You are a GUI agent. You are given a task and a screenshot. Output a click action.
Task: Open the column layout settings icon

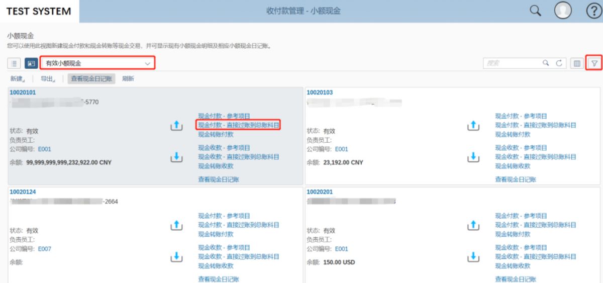click(577, 63)
